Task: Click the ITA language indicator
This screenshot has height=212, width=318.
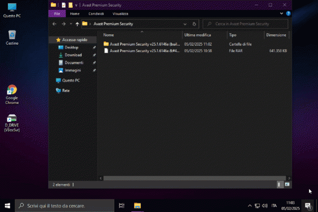Action: 274,206
